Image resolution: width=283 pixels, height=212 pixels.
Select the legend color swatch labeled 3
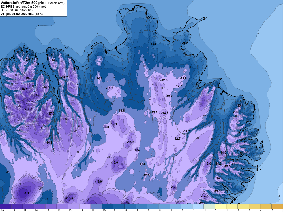click(x=255, y=206)
